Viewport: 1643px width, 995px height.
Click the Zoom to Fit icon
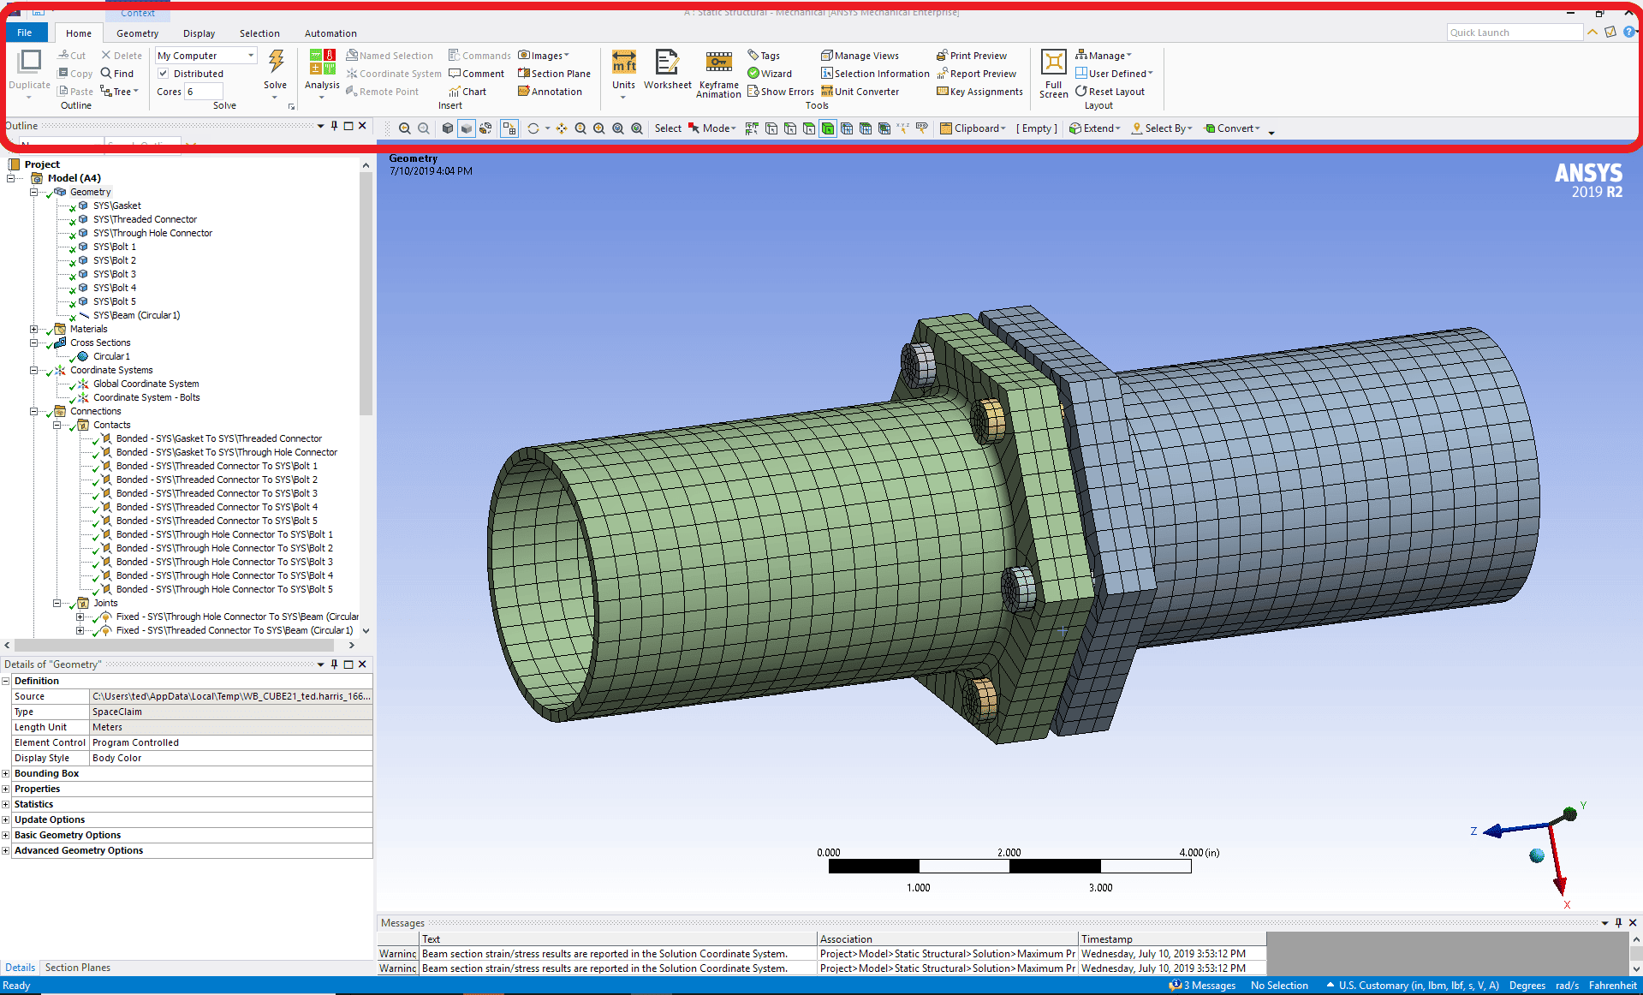coord(618,128)
